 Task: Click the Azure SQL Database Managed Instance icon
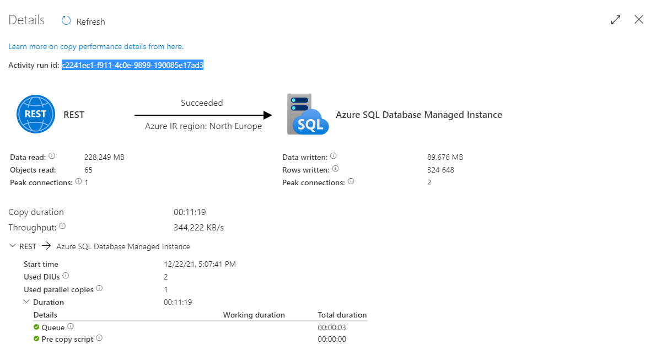point(307,114)
